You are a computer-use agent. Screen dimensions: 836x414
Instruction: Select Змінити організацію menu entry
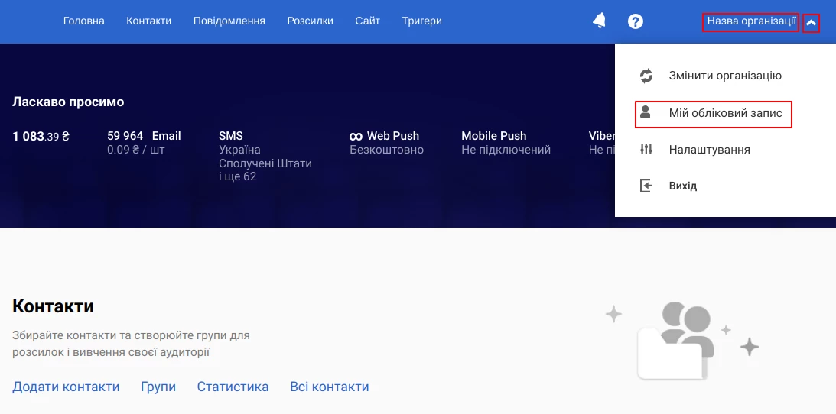(x=725, y=76)
